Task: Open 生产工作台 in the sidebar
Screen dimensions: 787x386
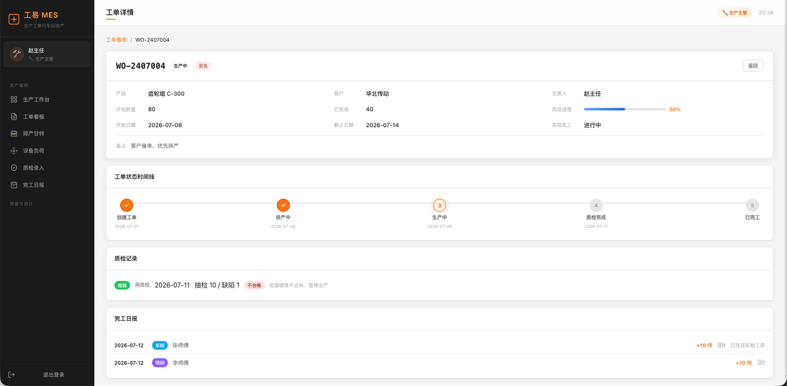Action: (x=47, y=99)
